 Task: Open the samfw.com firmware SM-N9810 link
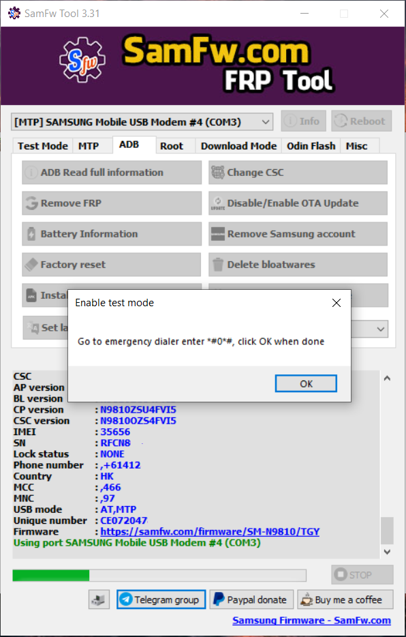(x=210, y=531)
